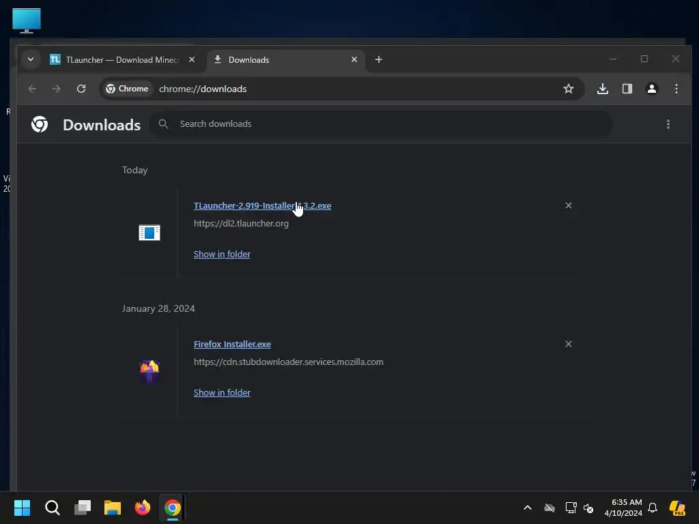Open taskbar Search

(52, 508)
